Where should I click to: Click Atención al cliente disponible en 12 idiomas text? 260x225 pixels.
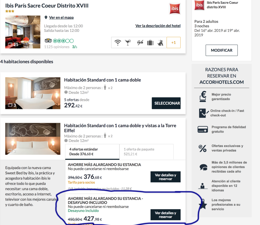[x=226, y=186]
